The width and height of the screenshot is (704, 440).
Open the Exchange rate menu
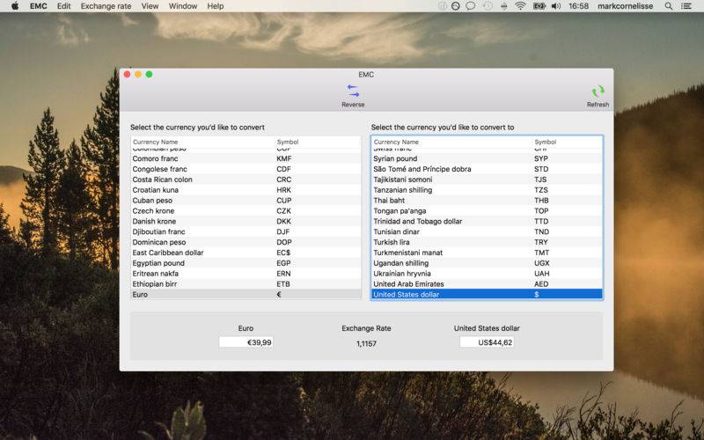click(x=106, y=6)
